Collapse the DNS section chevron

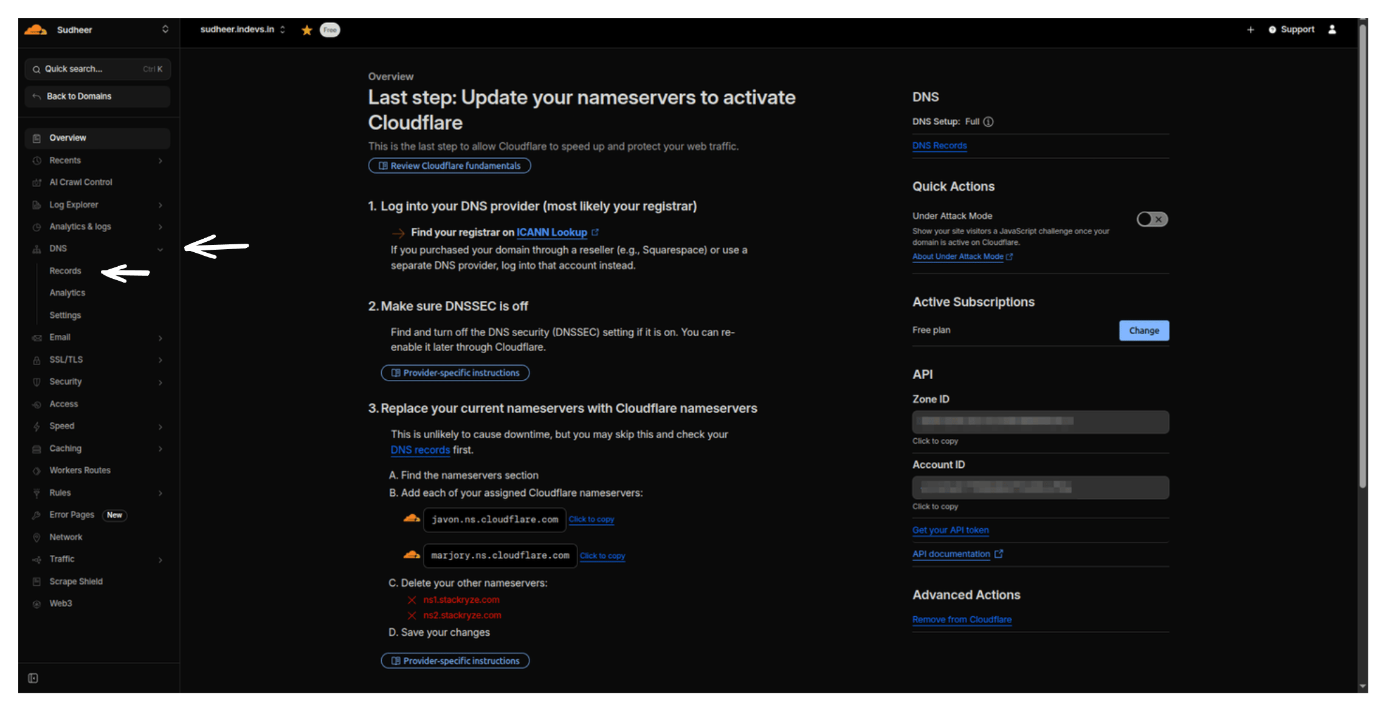160,249
